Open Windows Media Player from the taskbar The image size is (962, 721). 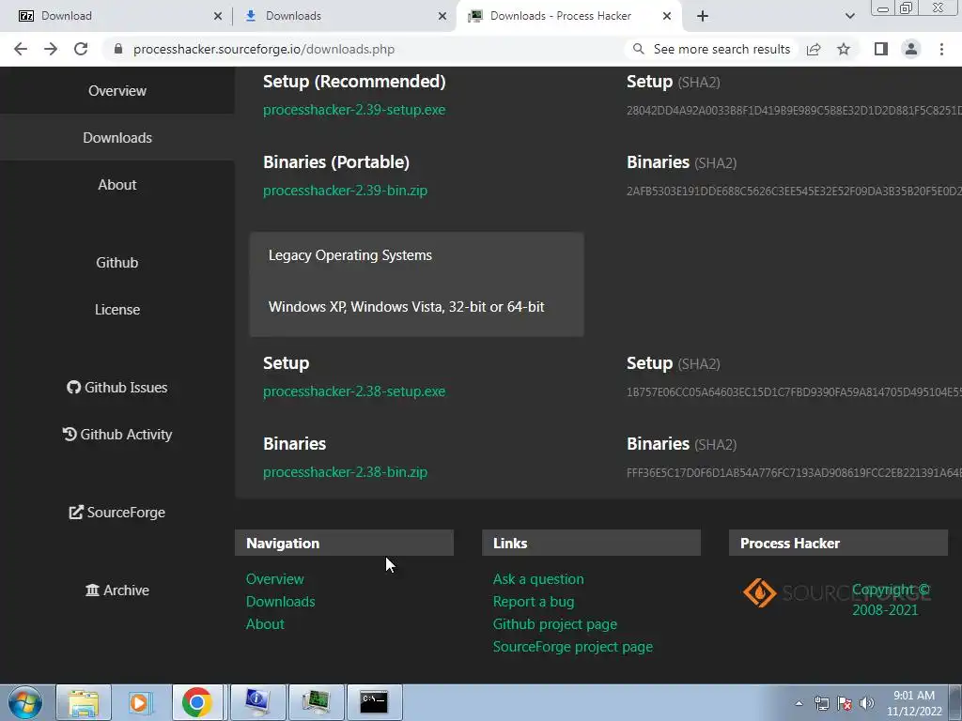(x=140, y=702)
